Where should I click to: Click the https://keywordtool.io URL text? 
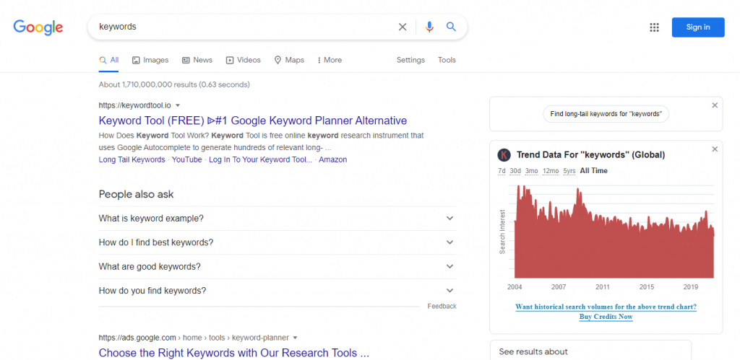pyautogui.click(x=134, y=105)
